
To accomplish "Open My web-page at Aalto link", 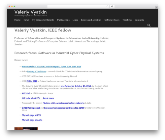I will tap(32, 120).
